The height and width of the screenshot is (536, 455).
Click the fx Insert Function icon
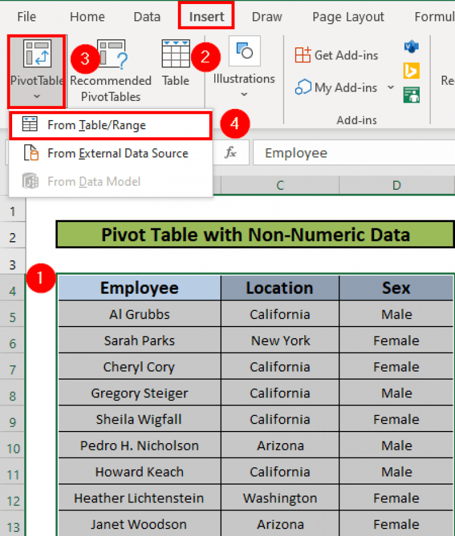pyautogui.click(x=230, y=152)
